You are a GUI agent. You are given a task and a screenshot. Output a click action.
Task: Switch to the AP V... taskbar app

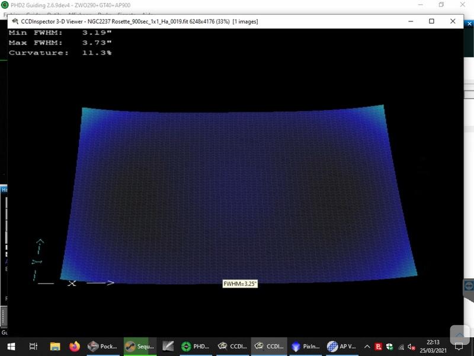pos(342,347)
